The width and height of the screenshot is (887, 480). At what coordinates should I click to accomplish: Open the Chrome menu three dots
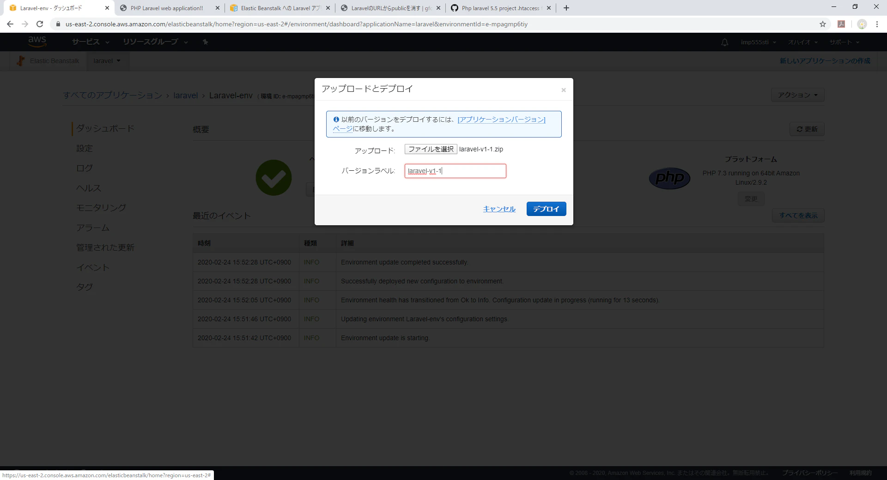(x=877, y=24)
